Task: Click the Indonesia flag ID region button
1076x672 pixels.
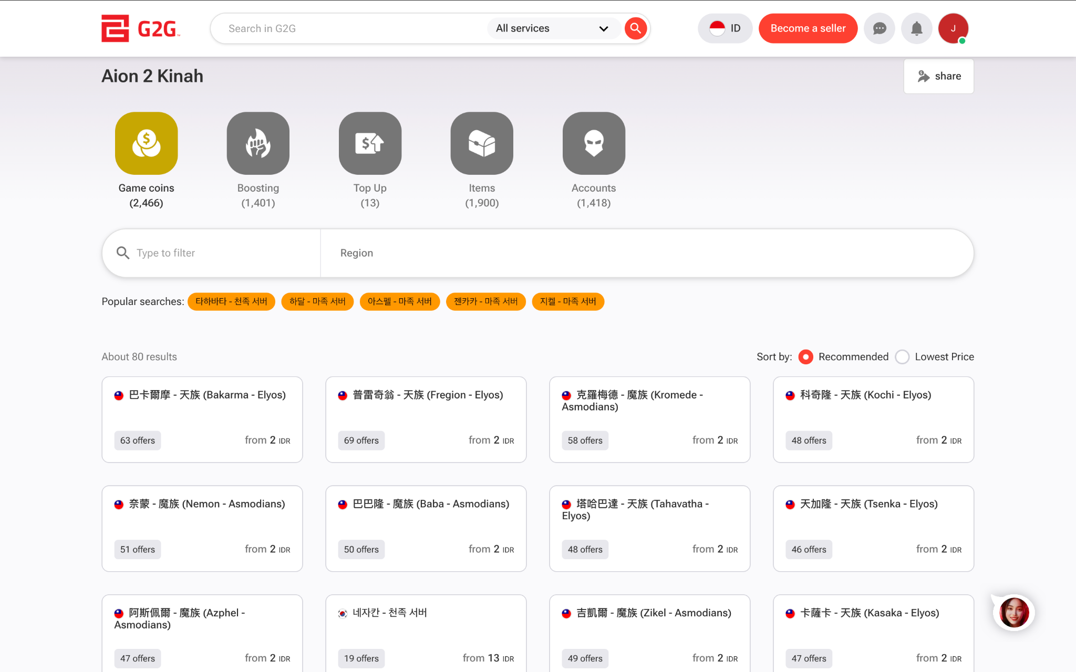Action: coord(725,28)
